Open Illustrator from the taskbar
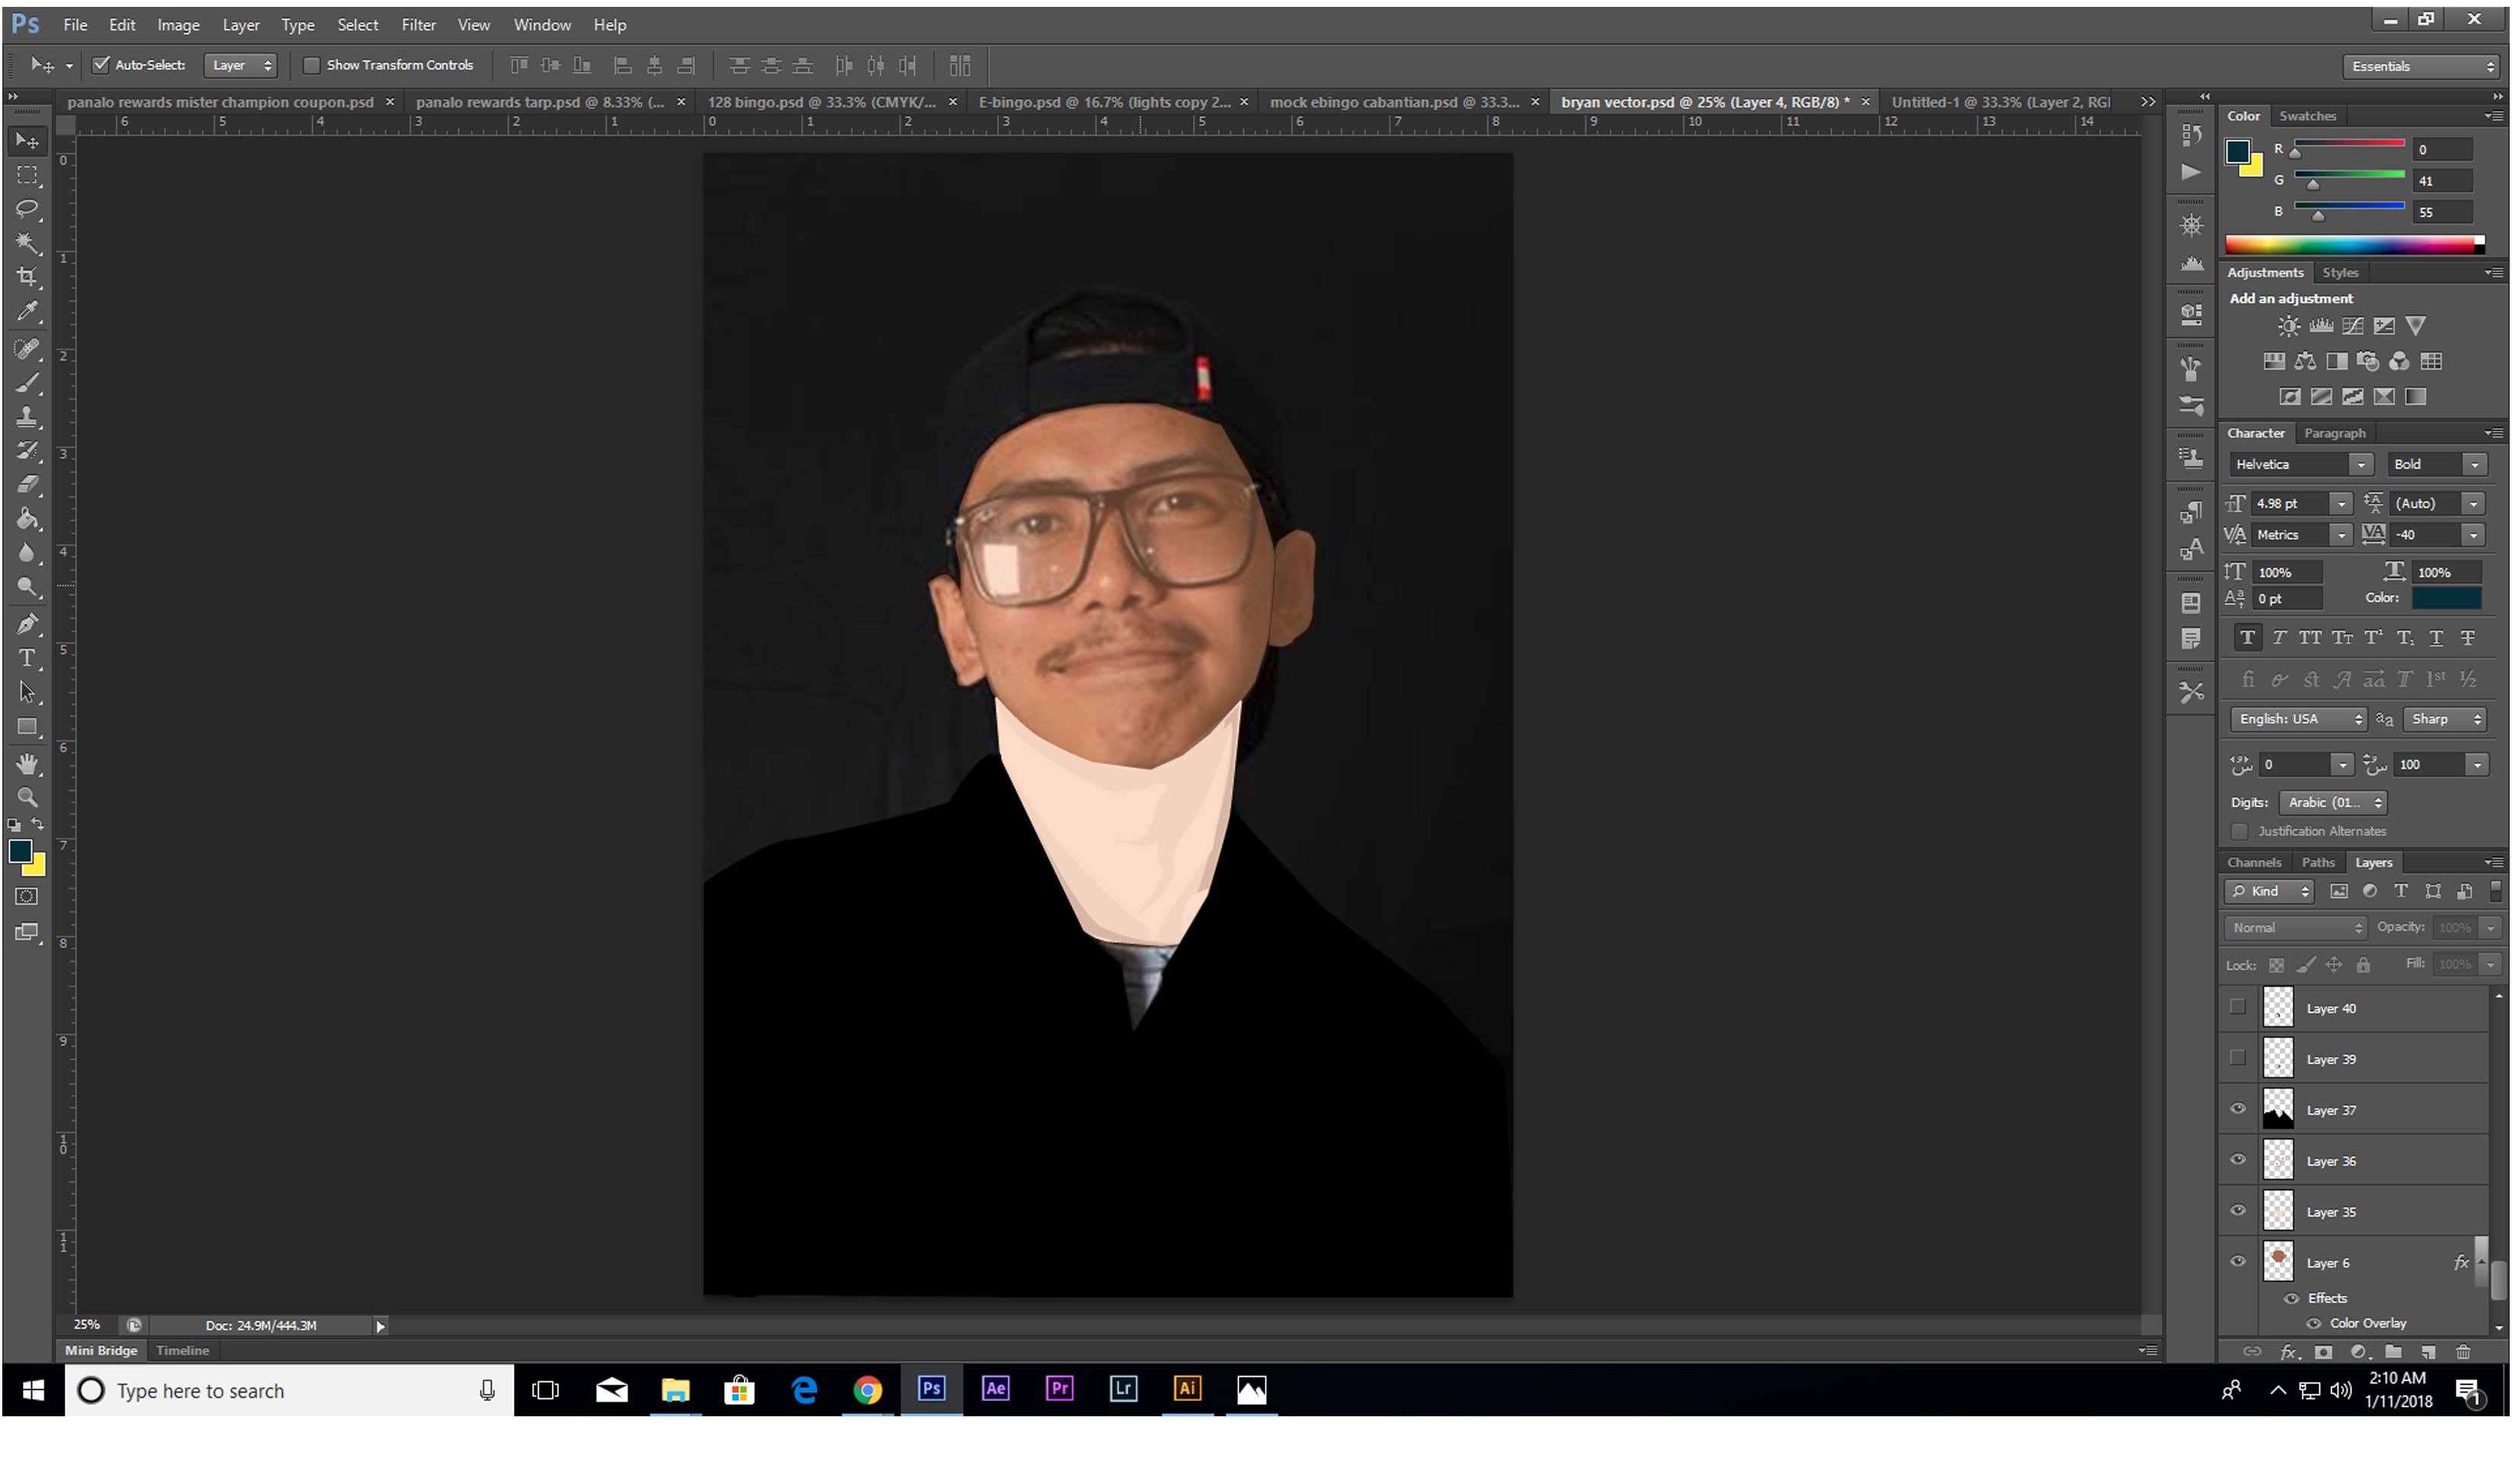This screenshot has width=2512, height=1484. coord(1187,1389)
